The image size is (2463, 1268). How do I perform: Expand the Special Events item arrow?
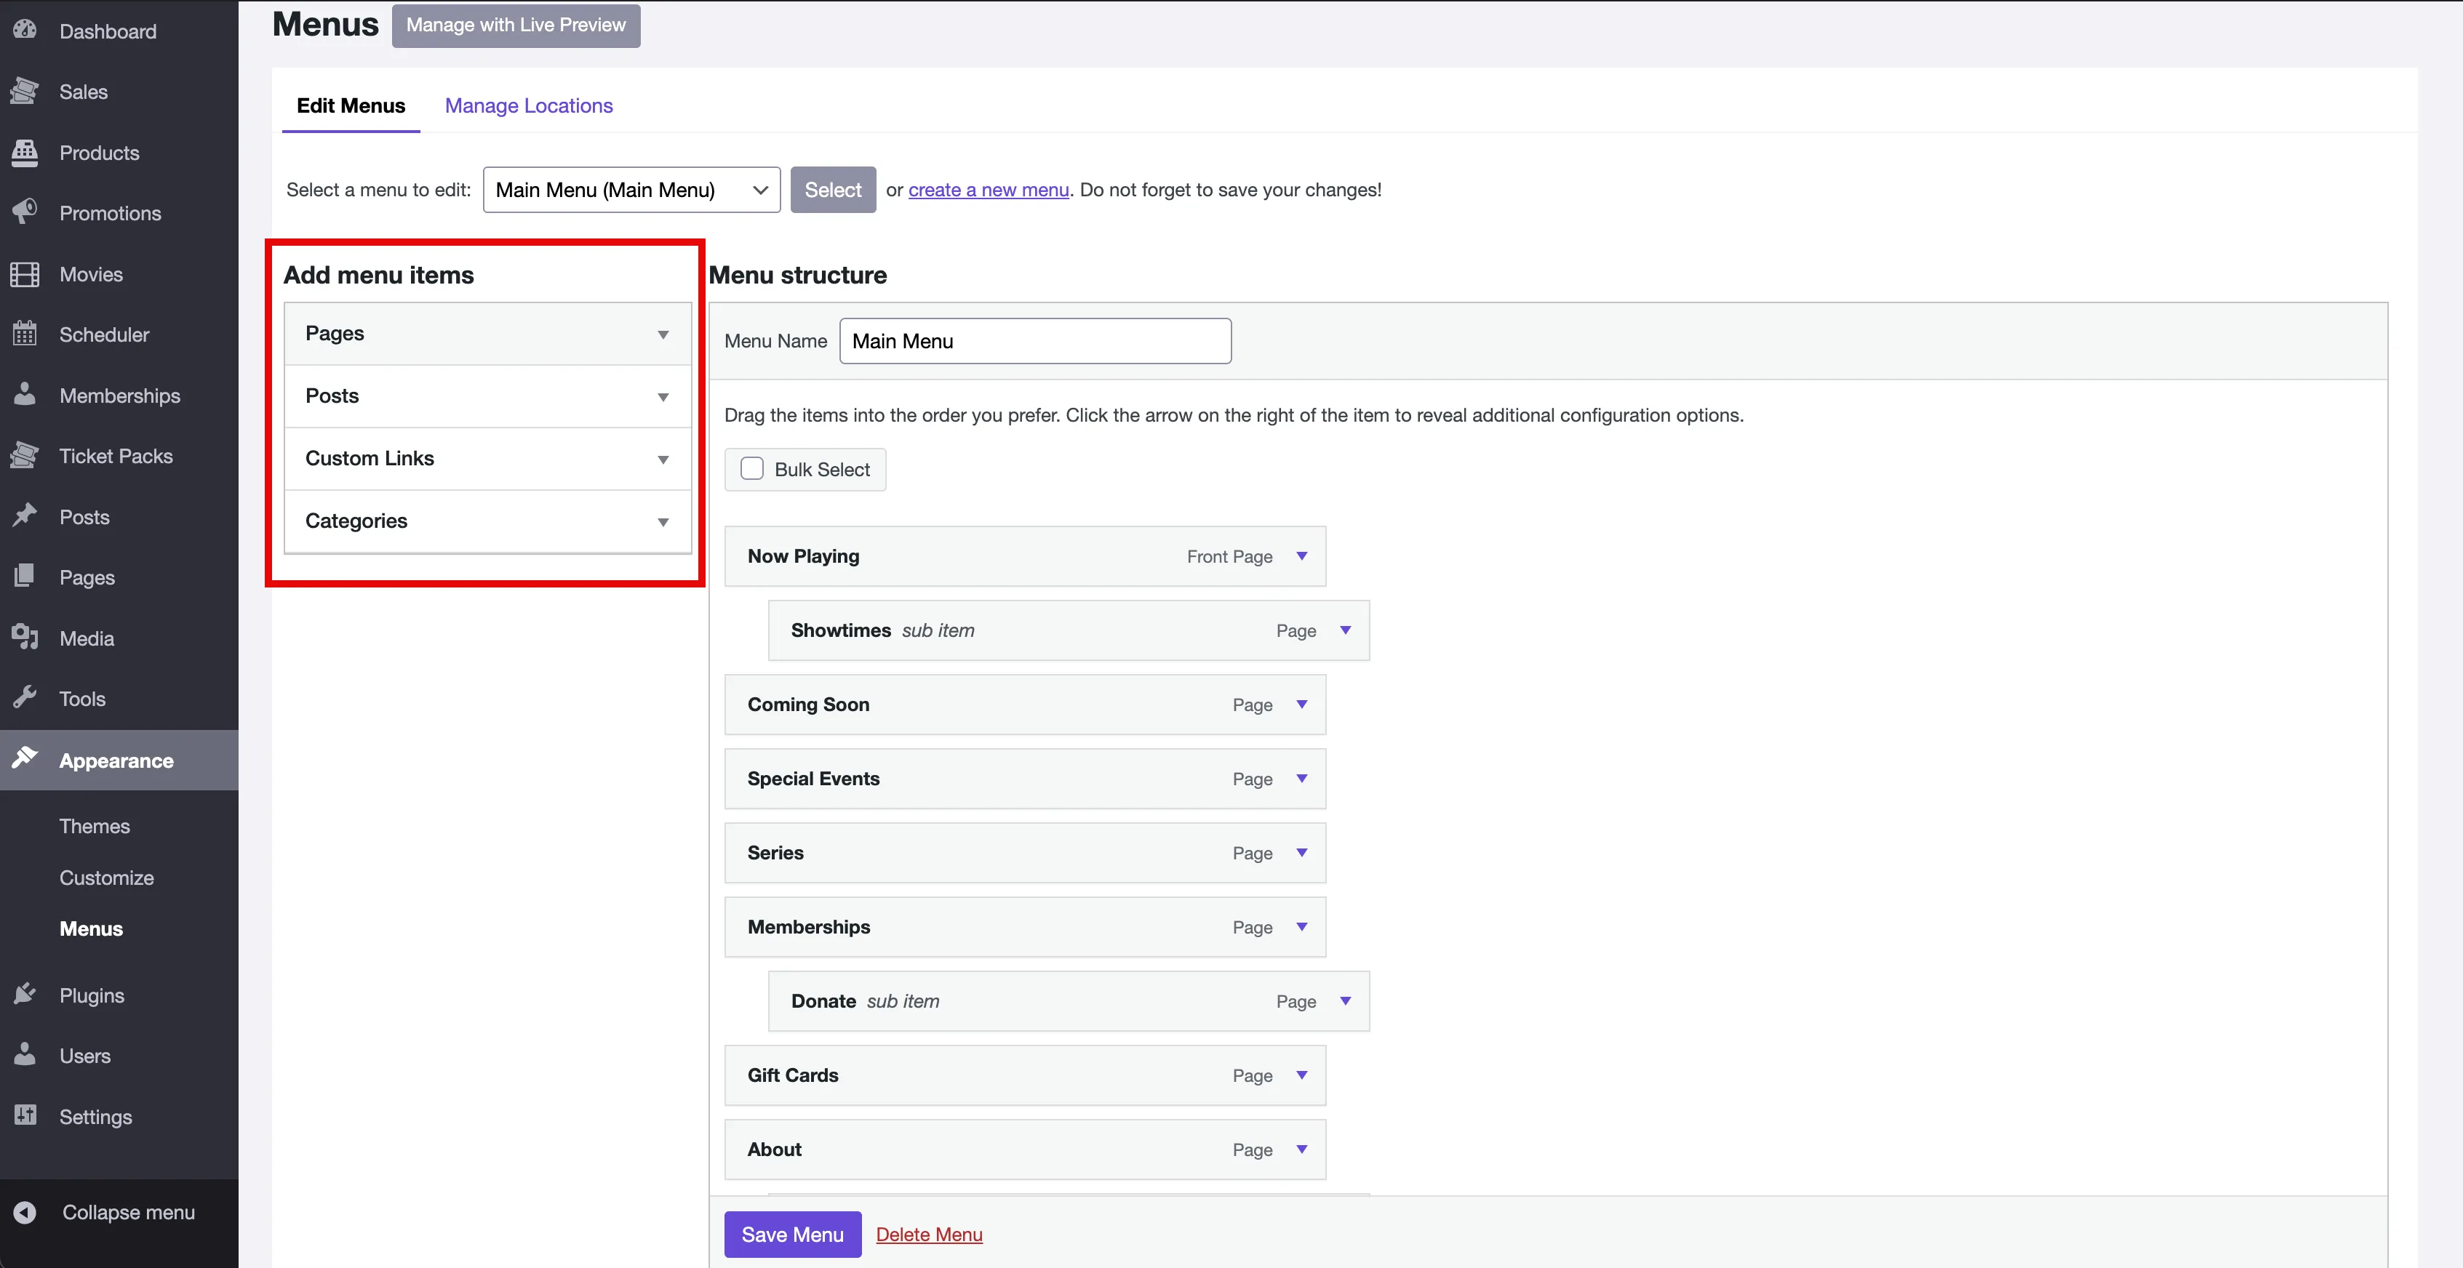(1301, 779)
